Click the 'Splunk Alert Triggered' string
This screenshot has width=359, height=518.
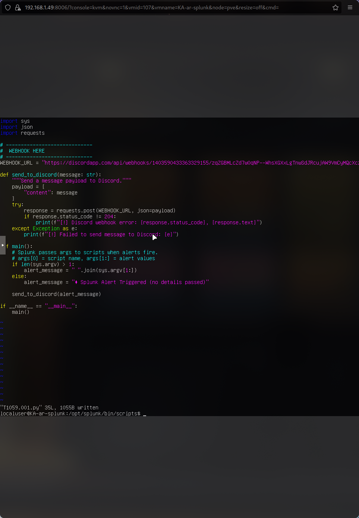pyautogui.click(x=140, y=282)
